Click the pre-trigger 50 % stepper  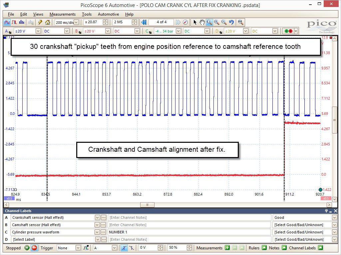[189, 248]
